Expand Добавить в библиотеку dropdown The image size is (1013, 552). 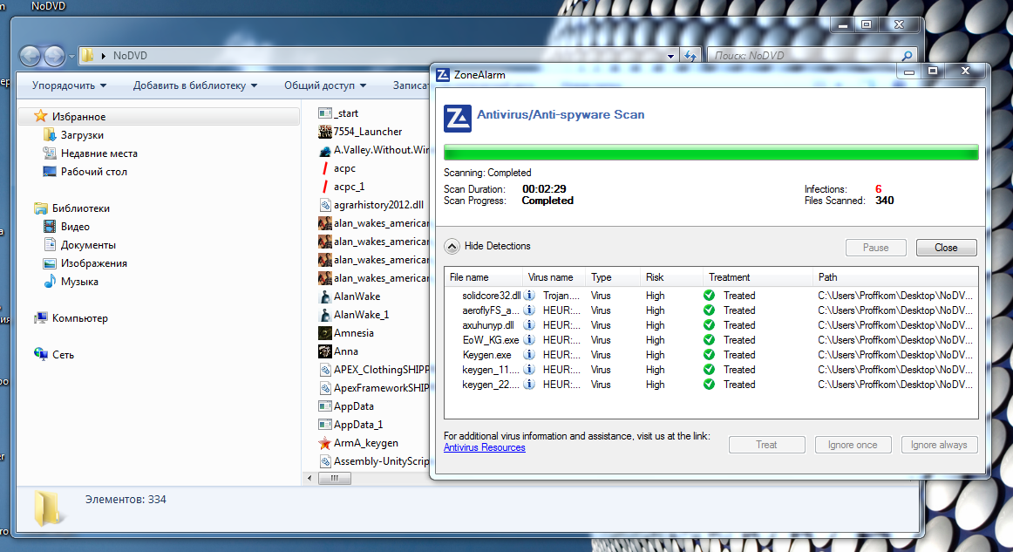[195, 85]
